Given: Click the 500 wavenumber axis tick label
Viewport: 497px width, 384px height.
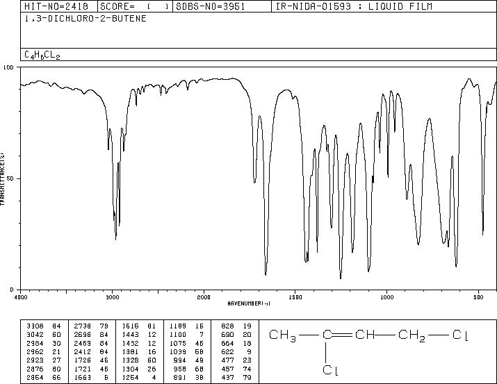Looking at the screenshot, I should tap(479, 297).
